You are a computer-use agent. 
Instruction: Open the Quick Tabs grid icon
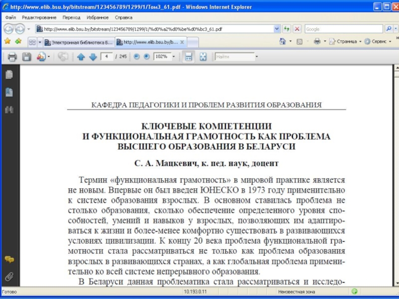point(32,42)
